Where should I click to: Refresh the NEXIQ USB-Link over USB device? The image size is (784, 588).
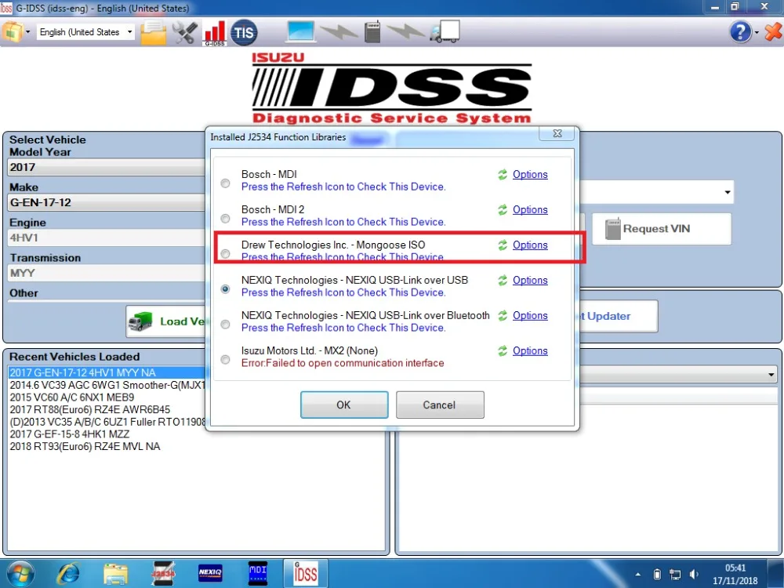(x=503, y=281)
